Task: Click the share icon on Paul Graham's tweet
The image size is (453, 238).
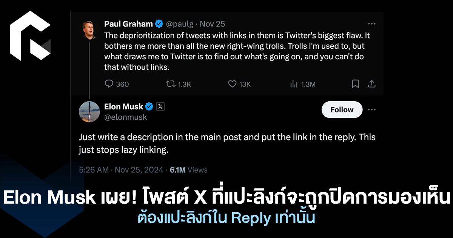Action: pos(371,84)
